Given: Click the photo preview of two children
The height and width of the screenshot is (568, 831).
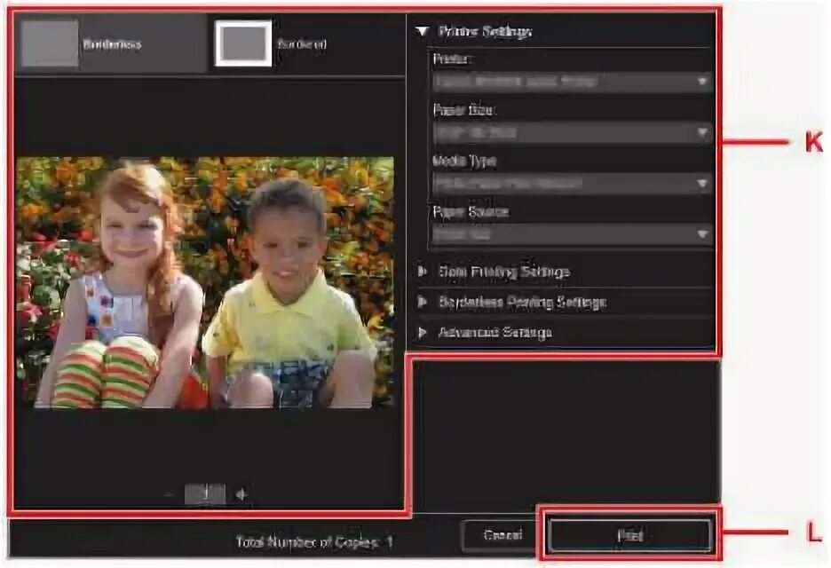Looking at the screenshot, I should (205, 282).
